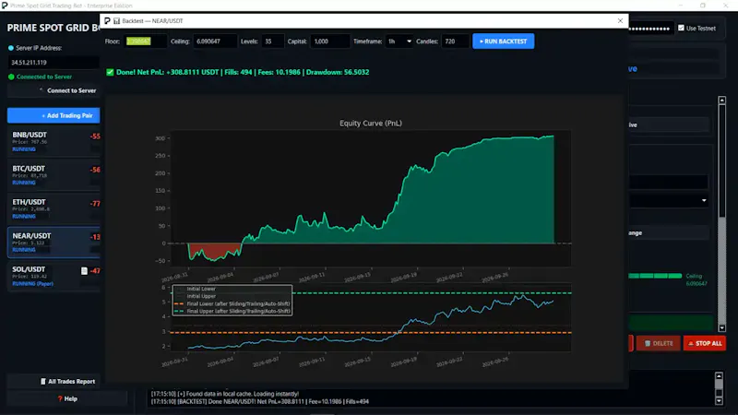The width and height of the screenshot is (738, 415).
Task: Click the Net PnL result text
Action: tap(168, 72)
